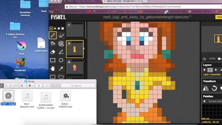Click the Finder Share button
Image resolution: width=222 pixels, height=125 pixels.
[39, 86]
